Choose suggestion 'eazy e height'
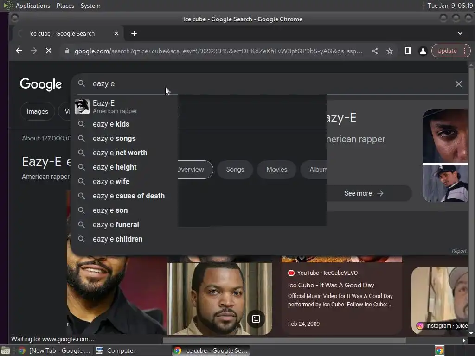475x356 pixels. [124, 167]
